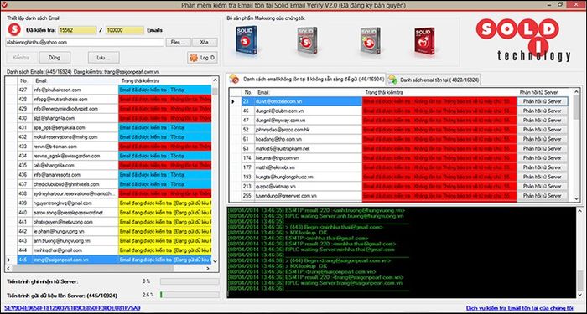587x314 pixels.
Task: Open the second gray SOLID product box
Action: click(307, 41)
